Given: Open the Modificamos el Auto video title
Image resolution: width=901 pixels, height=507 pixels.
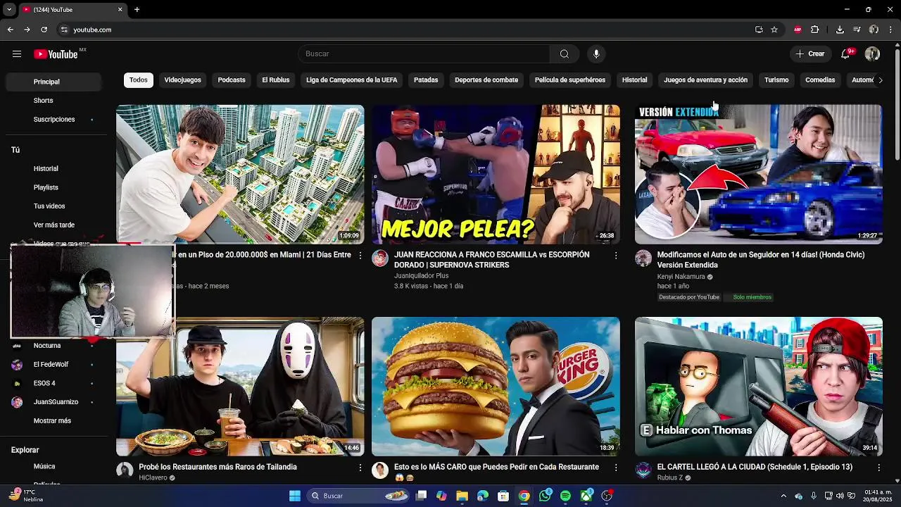Looking at the screenshot, I should pyautogui.click(x=761, y=260).
